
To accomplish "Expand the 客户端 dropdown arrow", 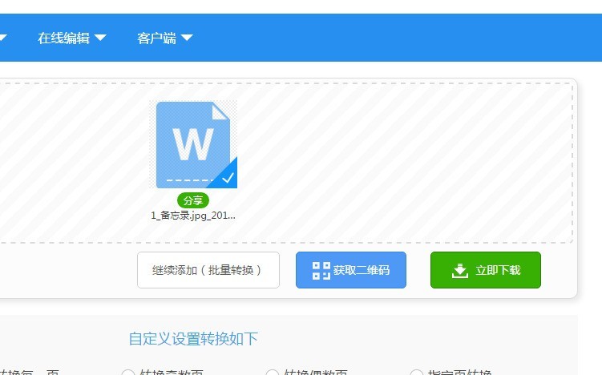I will [187, 38].
